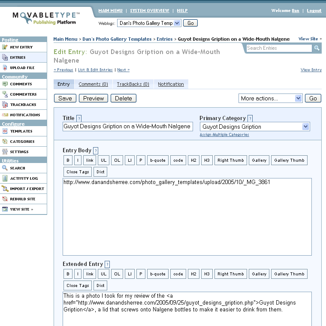Click inside the Title input field
This screenshot has height=326, width=326.
(128, 127)
